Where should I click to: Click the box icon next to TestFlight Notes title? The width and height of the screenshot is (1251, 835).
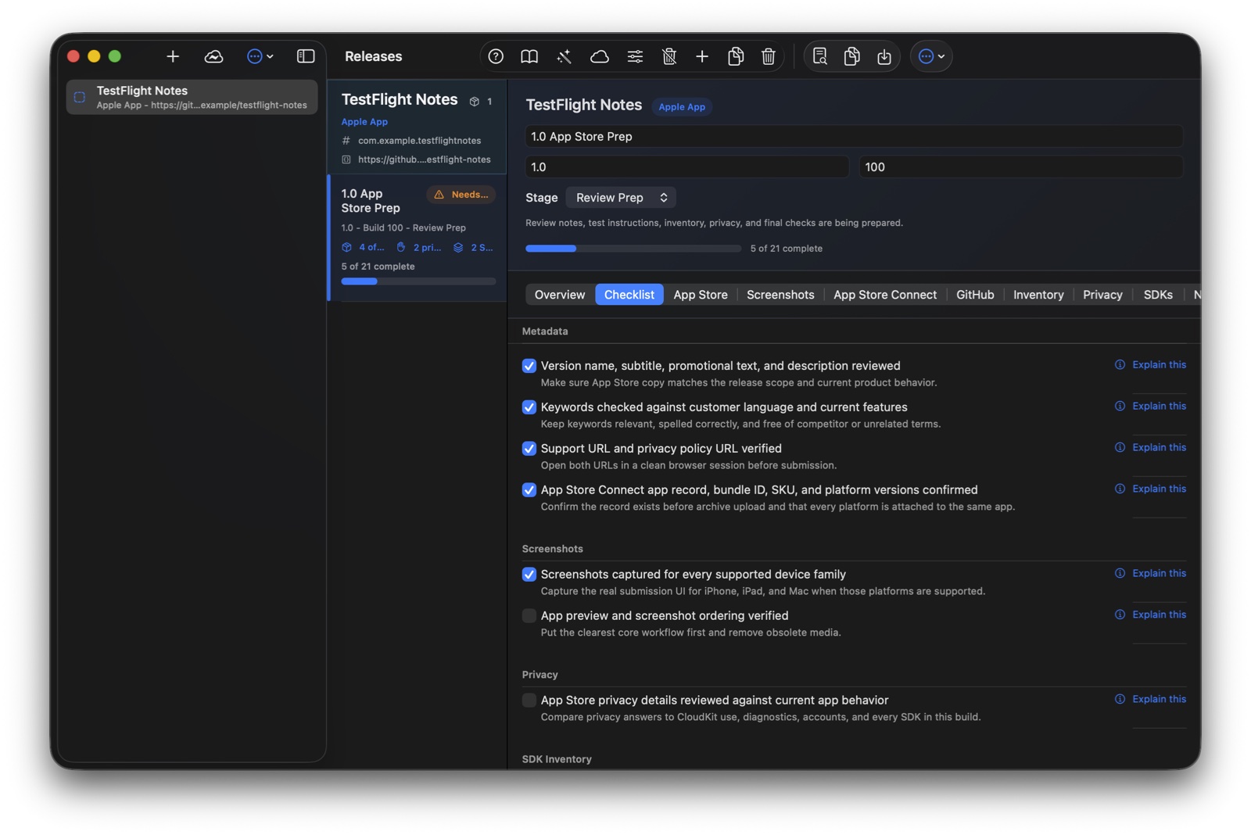coord(474,102)
